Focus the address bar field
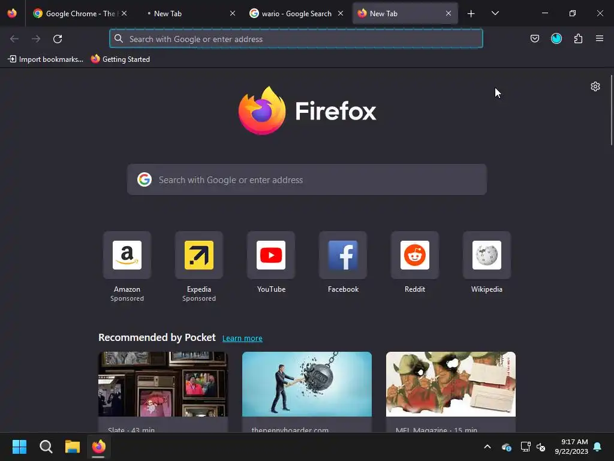The image size is (614, 461). tap(296, 39)
